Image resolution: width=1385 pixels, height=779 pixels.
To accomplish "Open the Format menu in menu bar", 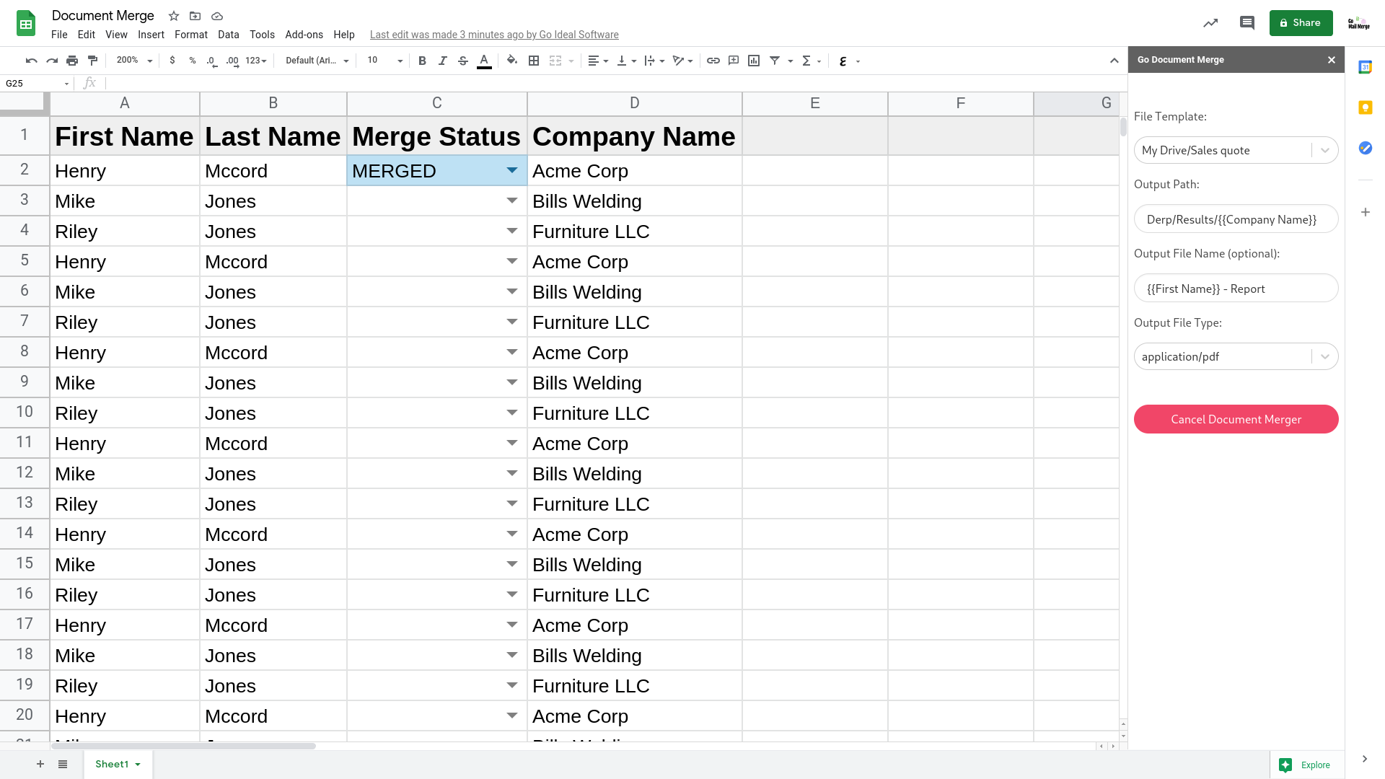I will point(190,33).
